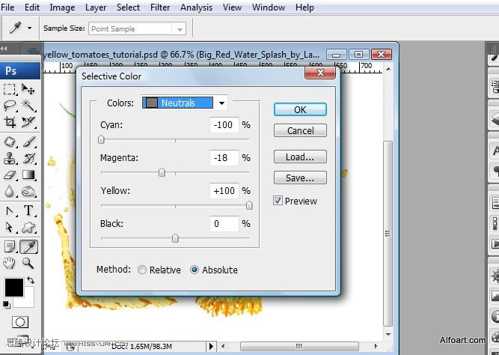This screenshot has width=499, height=355.
Task: Select the Crop tool
Action: pos(10,122)
